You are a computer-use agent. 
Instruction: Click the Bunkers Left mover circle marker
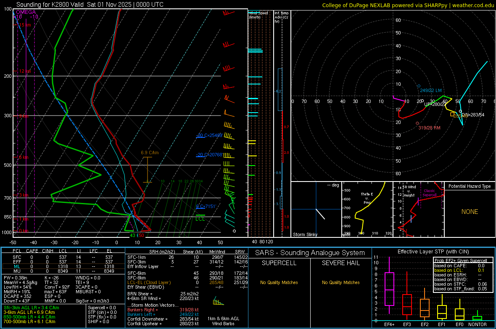(x=419, y=86)
